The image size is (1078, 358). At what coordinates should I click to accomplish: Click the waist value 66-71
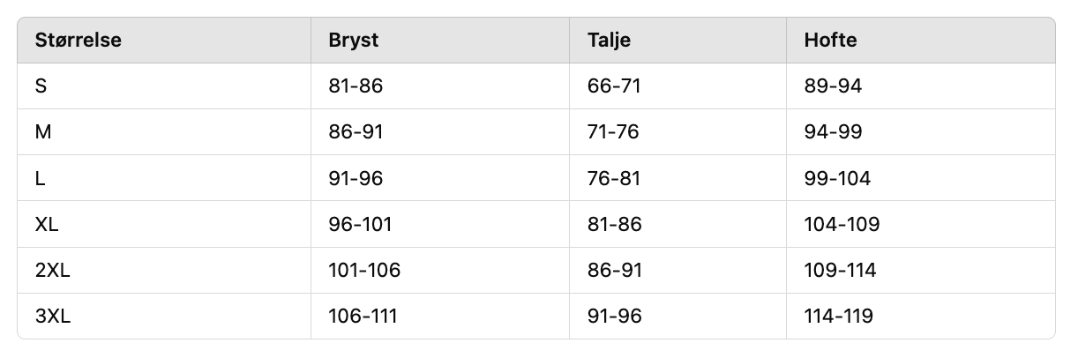(x=613, y=86)
